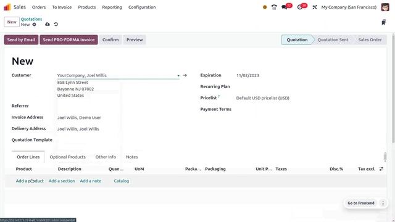Select the Quotation status stage

pyautogui.click(x=297, y=39)
